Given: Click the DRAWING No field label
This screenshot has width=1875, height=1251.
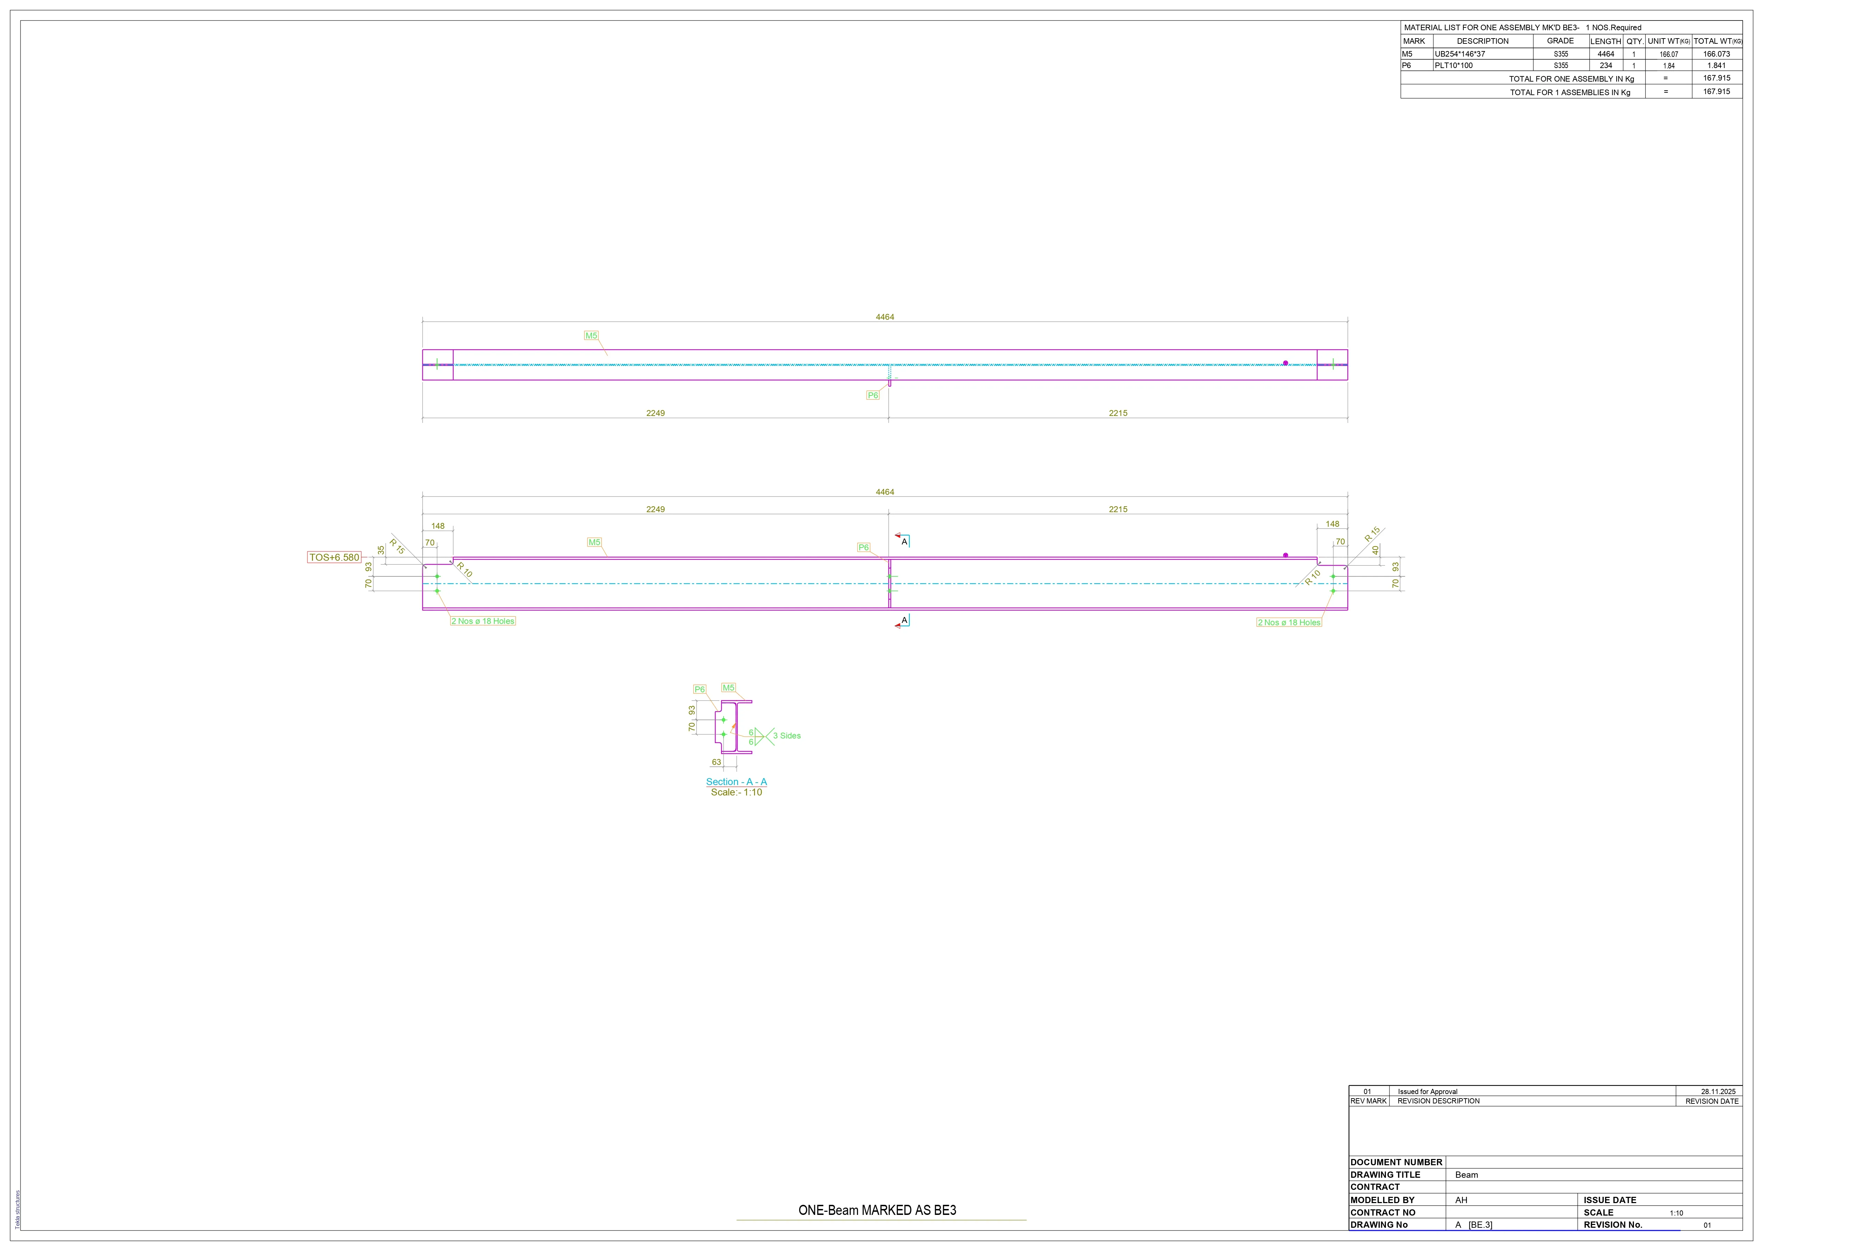Looking at the screenshot, I should (1379, 1225).
